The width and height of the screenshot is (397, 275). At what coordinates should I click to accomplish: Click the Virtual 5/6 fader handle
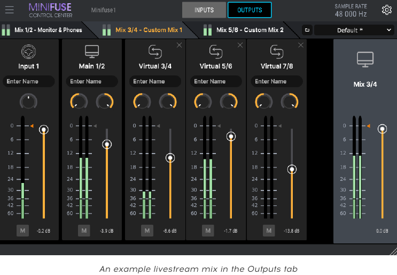231,136
